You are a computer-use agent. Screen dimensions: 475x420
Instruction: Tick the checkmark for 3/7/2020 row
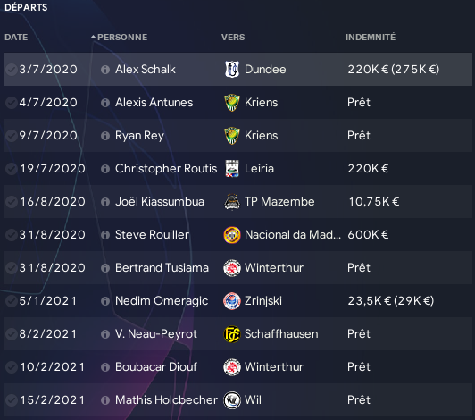click(12, 70)
